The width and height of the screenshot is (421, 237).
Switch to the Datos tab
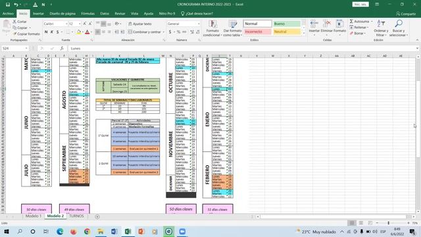(105, 13)
